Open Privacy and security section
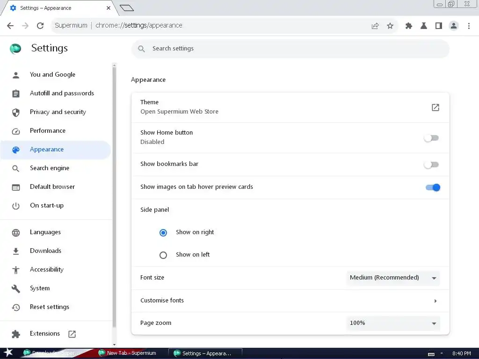Viewport: 479px width, 359px height. [x=58, y=112]
